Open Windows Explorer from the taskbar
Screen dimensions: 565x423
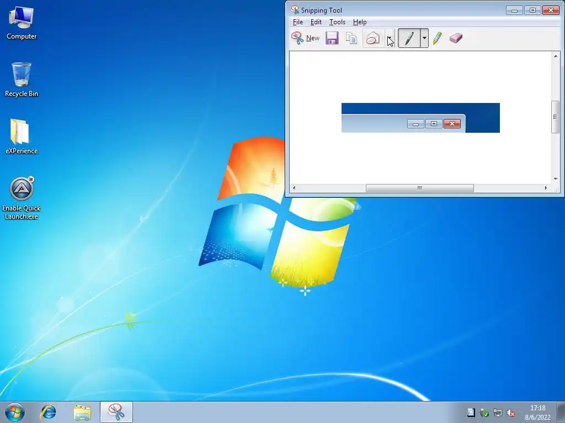coord(82,412)
